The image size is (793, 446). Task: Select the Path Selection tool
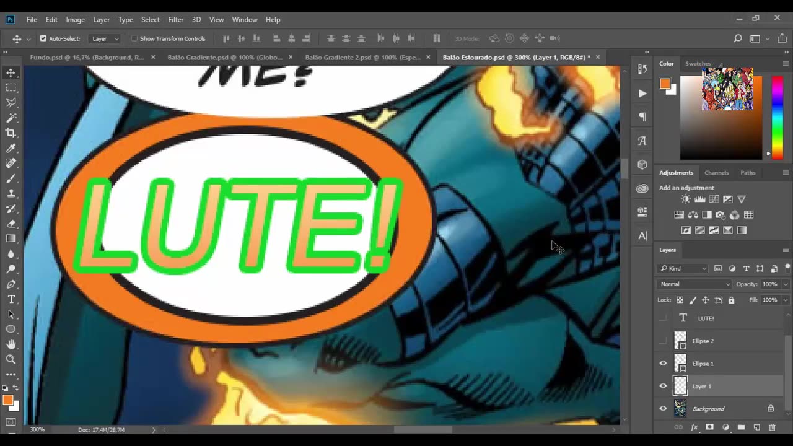click(11, 314)
